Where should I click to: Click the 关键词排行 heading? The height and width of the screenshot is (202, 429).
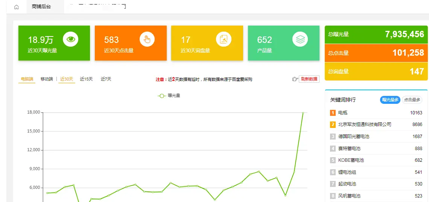pos(343,100)
